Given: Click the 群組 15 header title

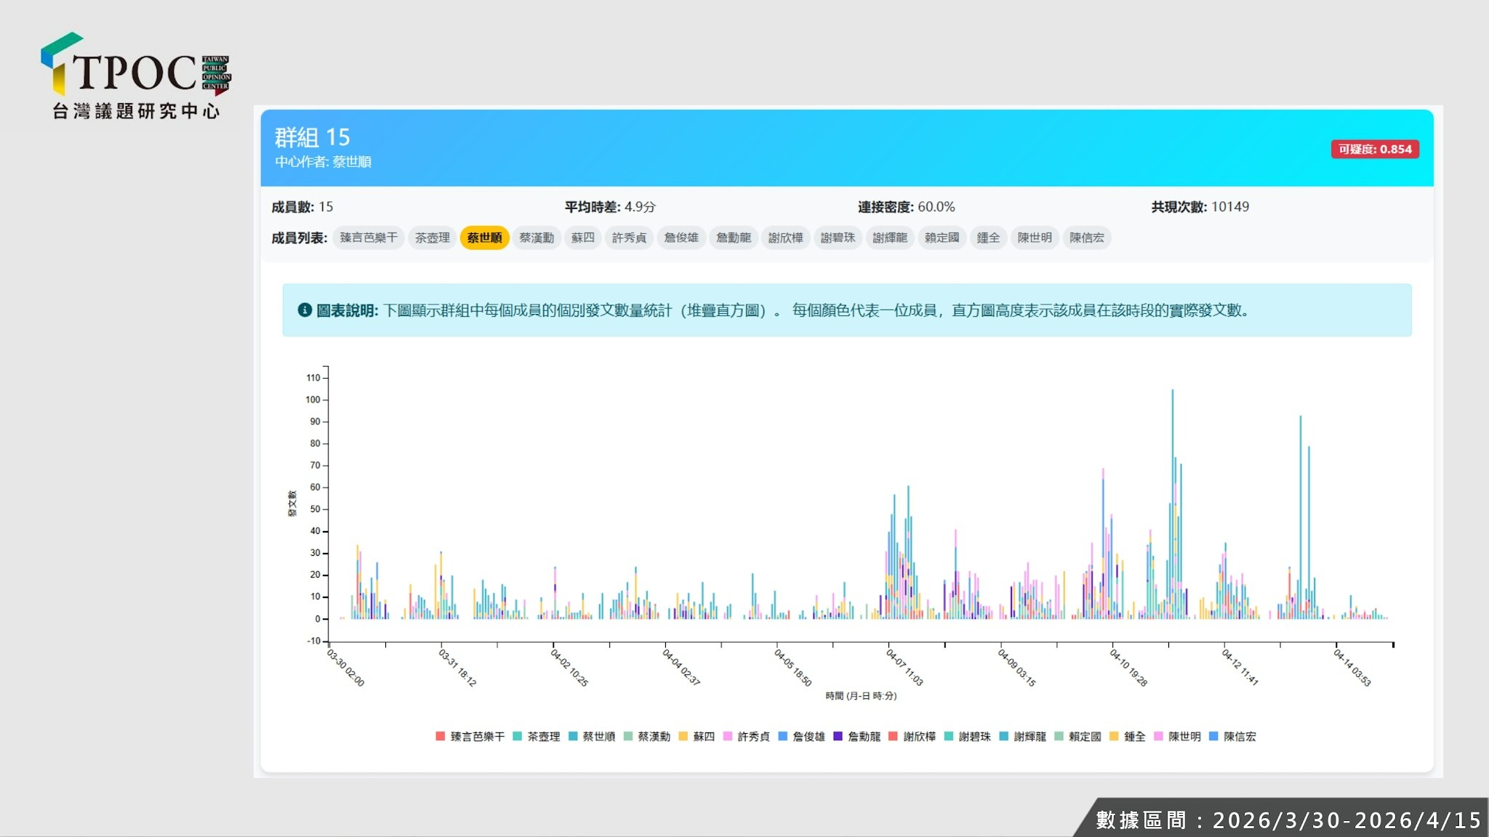Looking at the screenshot, I should point(312,137).
